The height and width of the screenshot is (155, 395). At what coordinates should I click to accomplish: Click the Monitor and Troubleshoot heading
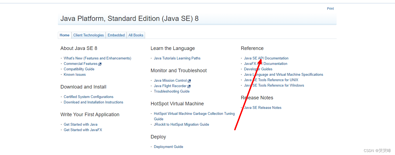179,71
